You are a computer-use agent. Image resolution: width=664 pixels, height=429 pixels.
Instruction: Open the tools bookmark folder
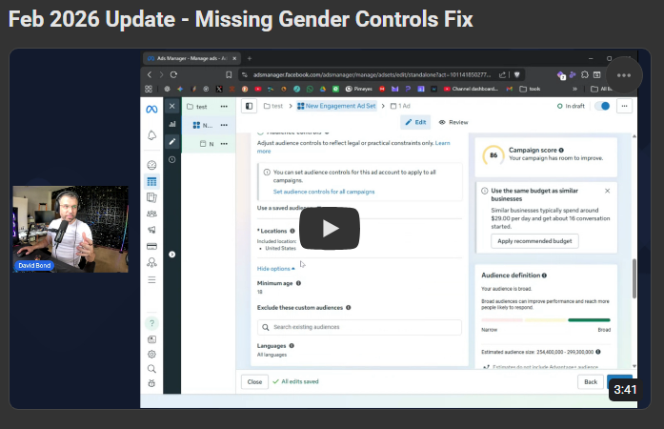point(530,89)
